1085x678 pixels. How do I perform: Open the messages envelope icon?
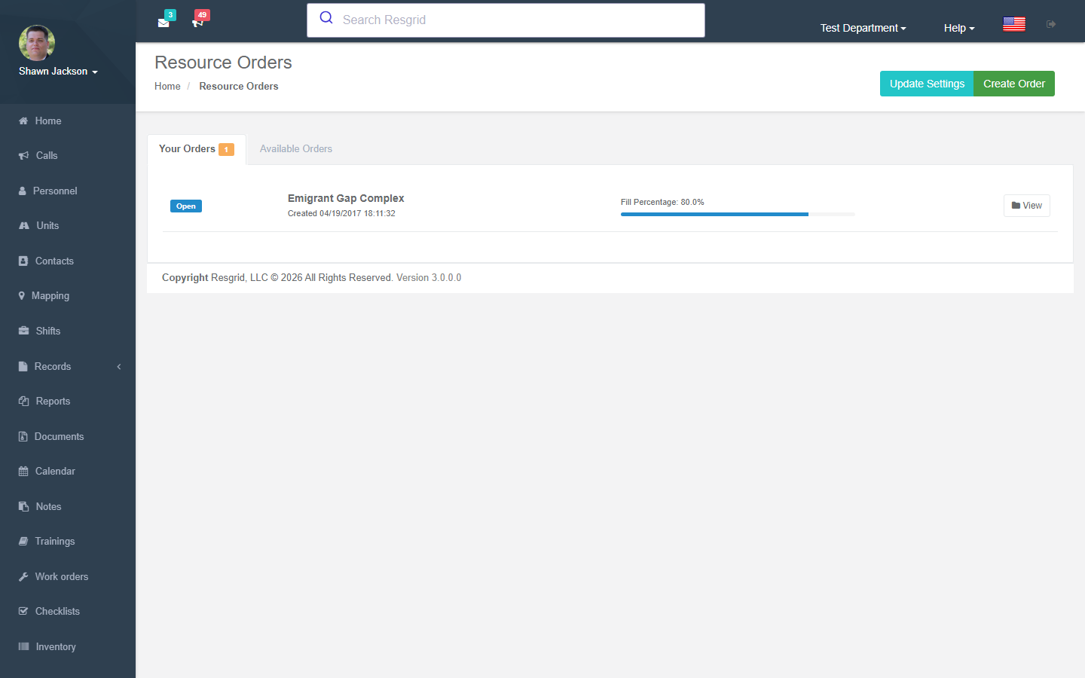click(164, 23)
